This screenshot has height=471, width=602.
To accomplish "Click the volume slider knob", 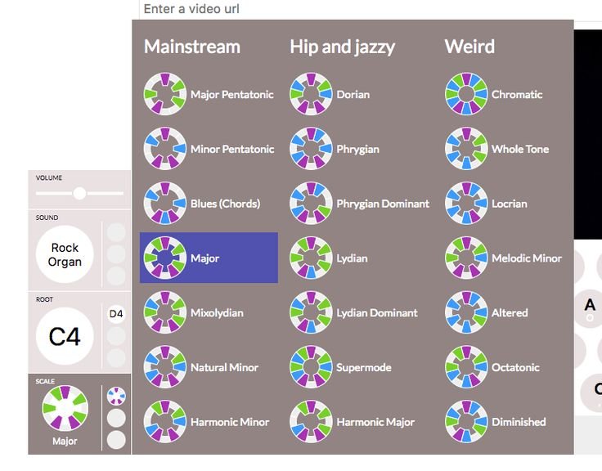I will (x=79, y=193).
